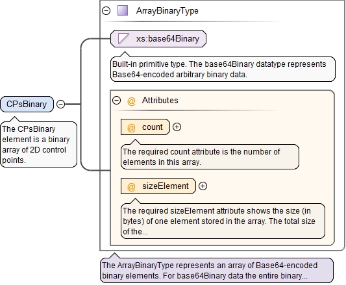Expand the sizeElement attribute details
Viewport: 346px width, 285px height.
pyautogui.click(x=203, y=186)
